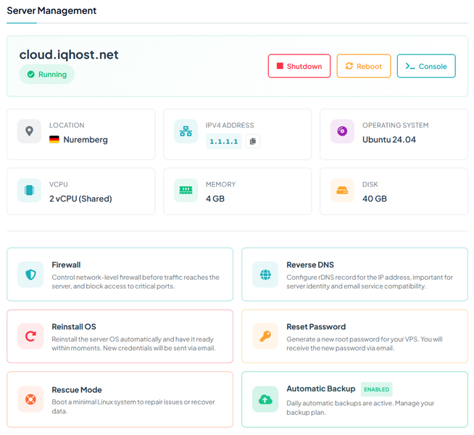Copy the IPv4 address via copy icon
The width and height of the screenshot is (474, 435).
[x=252, y=141]
